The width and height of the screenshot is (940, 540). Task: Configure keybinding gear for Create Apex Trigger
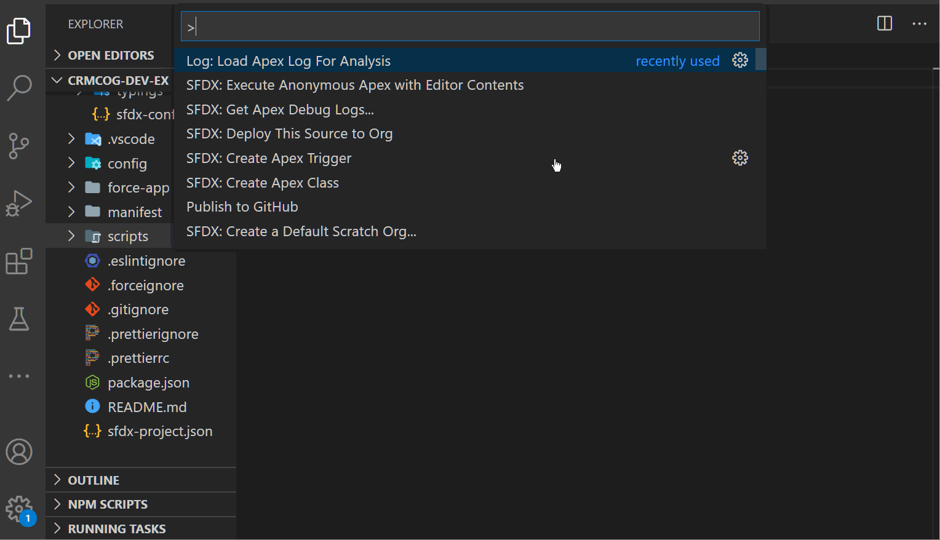pos(740,158)
